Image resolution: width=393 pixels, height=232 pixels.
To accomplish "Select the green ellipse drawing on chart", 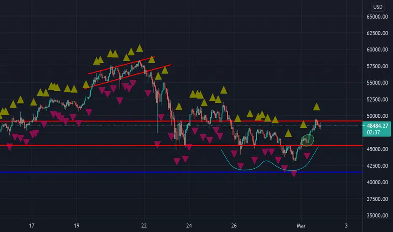I will pos(307,140).
